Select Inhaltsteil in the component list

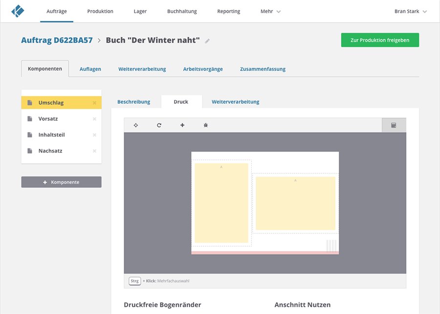click(62, 135)
